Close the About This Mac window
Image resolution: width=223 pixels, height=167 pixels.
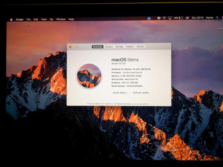[x=70, y=47]
